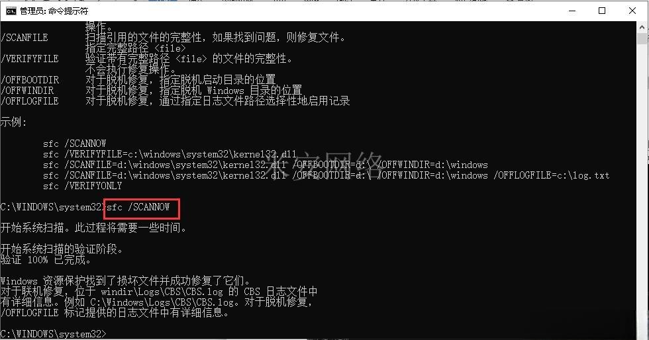The width and height of the screenshot is (649, 340).
Task: Click the /VERIFYFILE option text
Action: [30, 59]
